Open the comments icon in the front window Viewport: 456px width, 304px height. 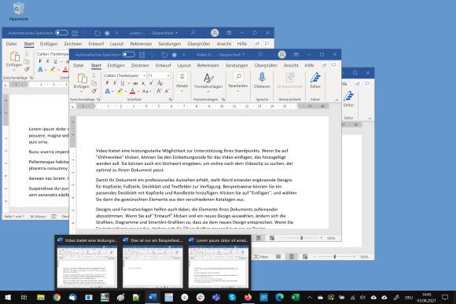(x=334, y=65)
